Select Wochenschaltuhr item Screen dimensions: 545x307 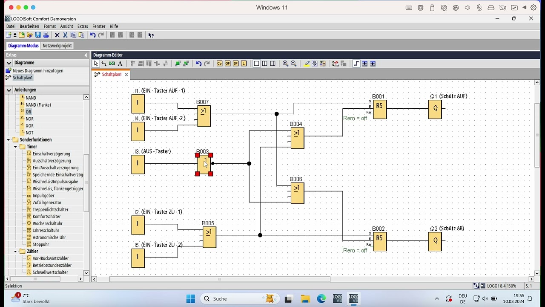47,223
